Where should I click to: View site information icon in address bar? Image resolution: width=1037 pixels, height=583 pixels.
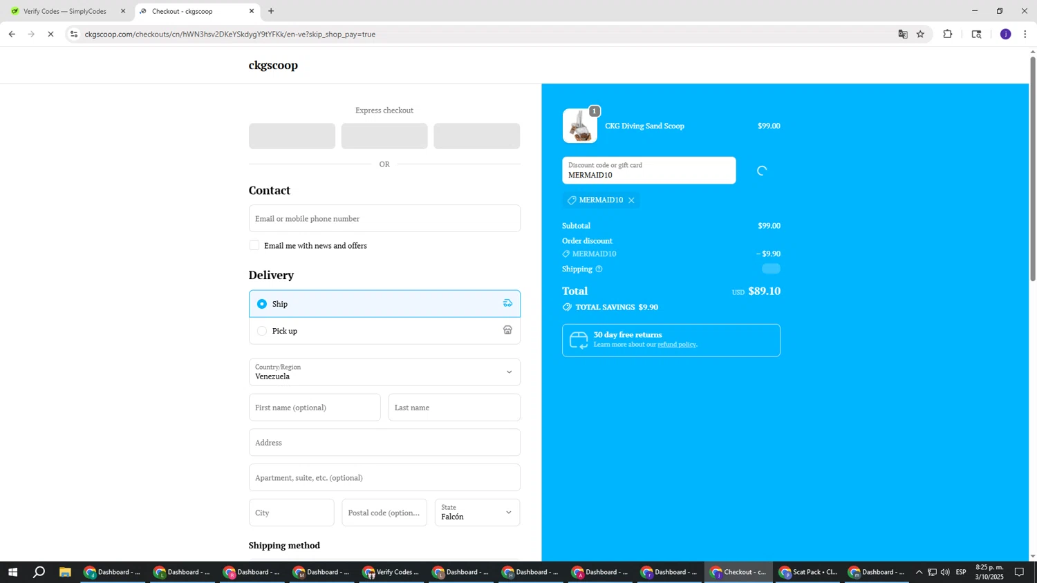tap(74, 34)
